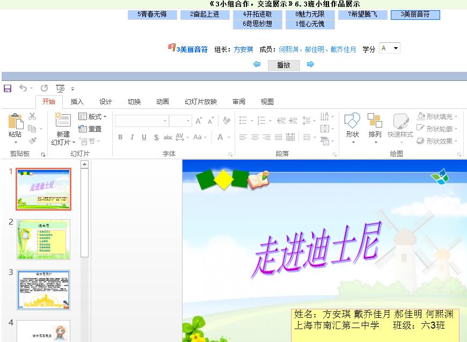Toggle bulleted list
467x342 pixels.
coord(243,121)
